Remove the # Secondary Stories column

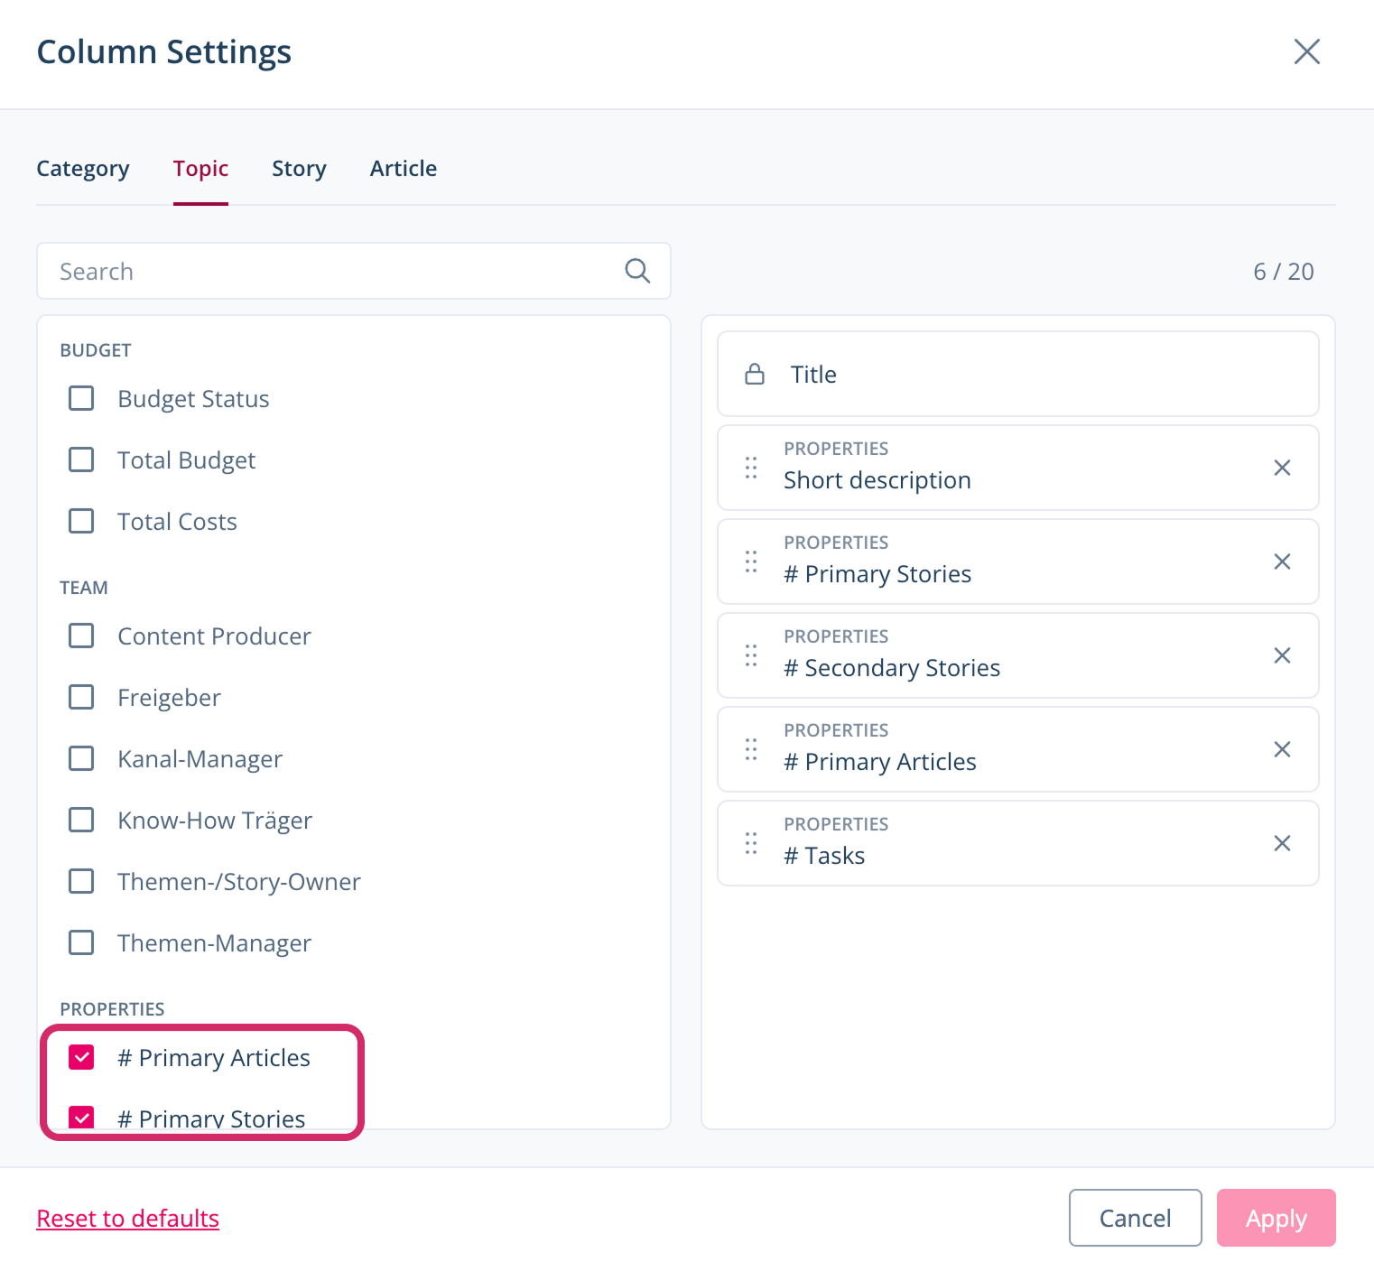click(x=1282, y=655)
